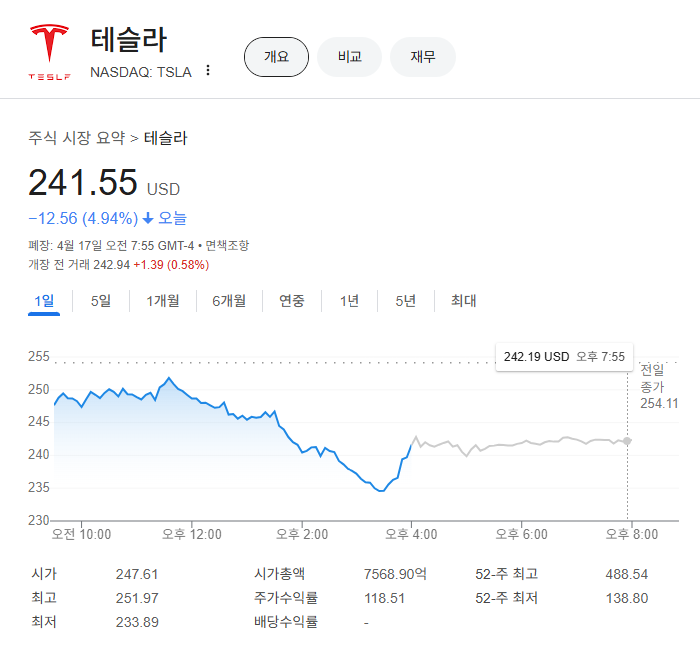Viewport: 700px width, 646px height.
Task: Click the NASDAQ: TSLA ticker text
Action: tap(141, 72)
